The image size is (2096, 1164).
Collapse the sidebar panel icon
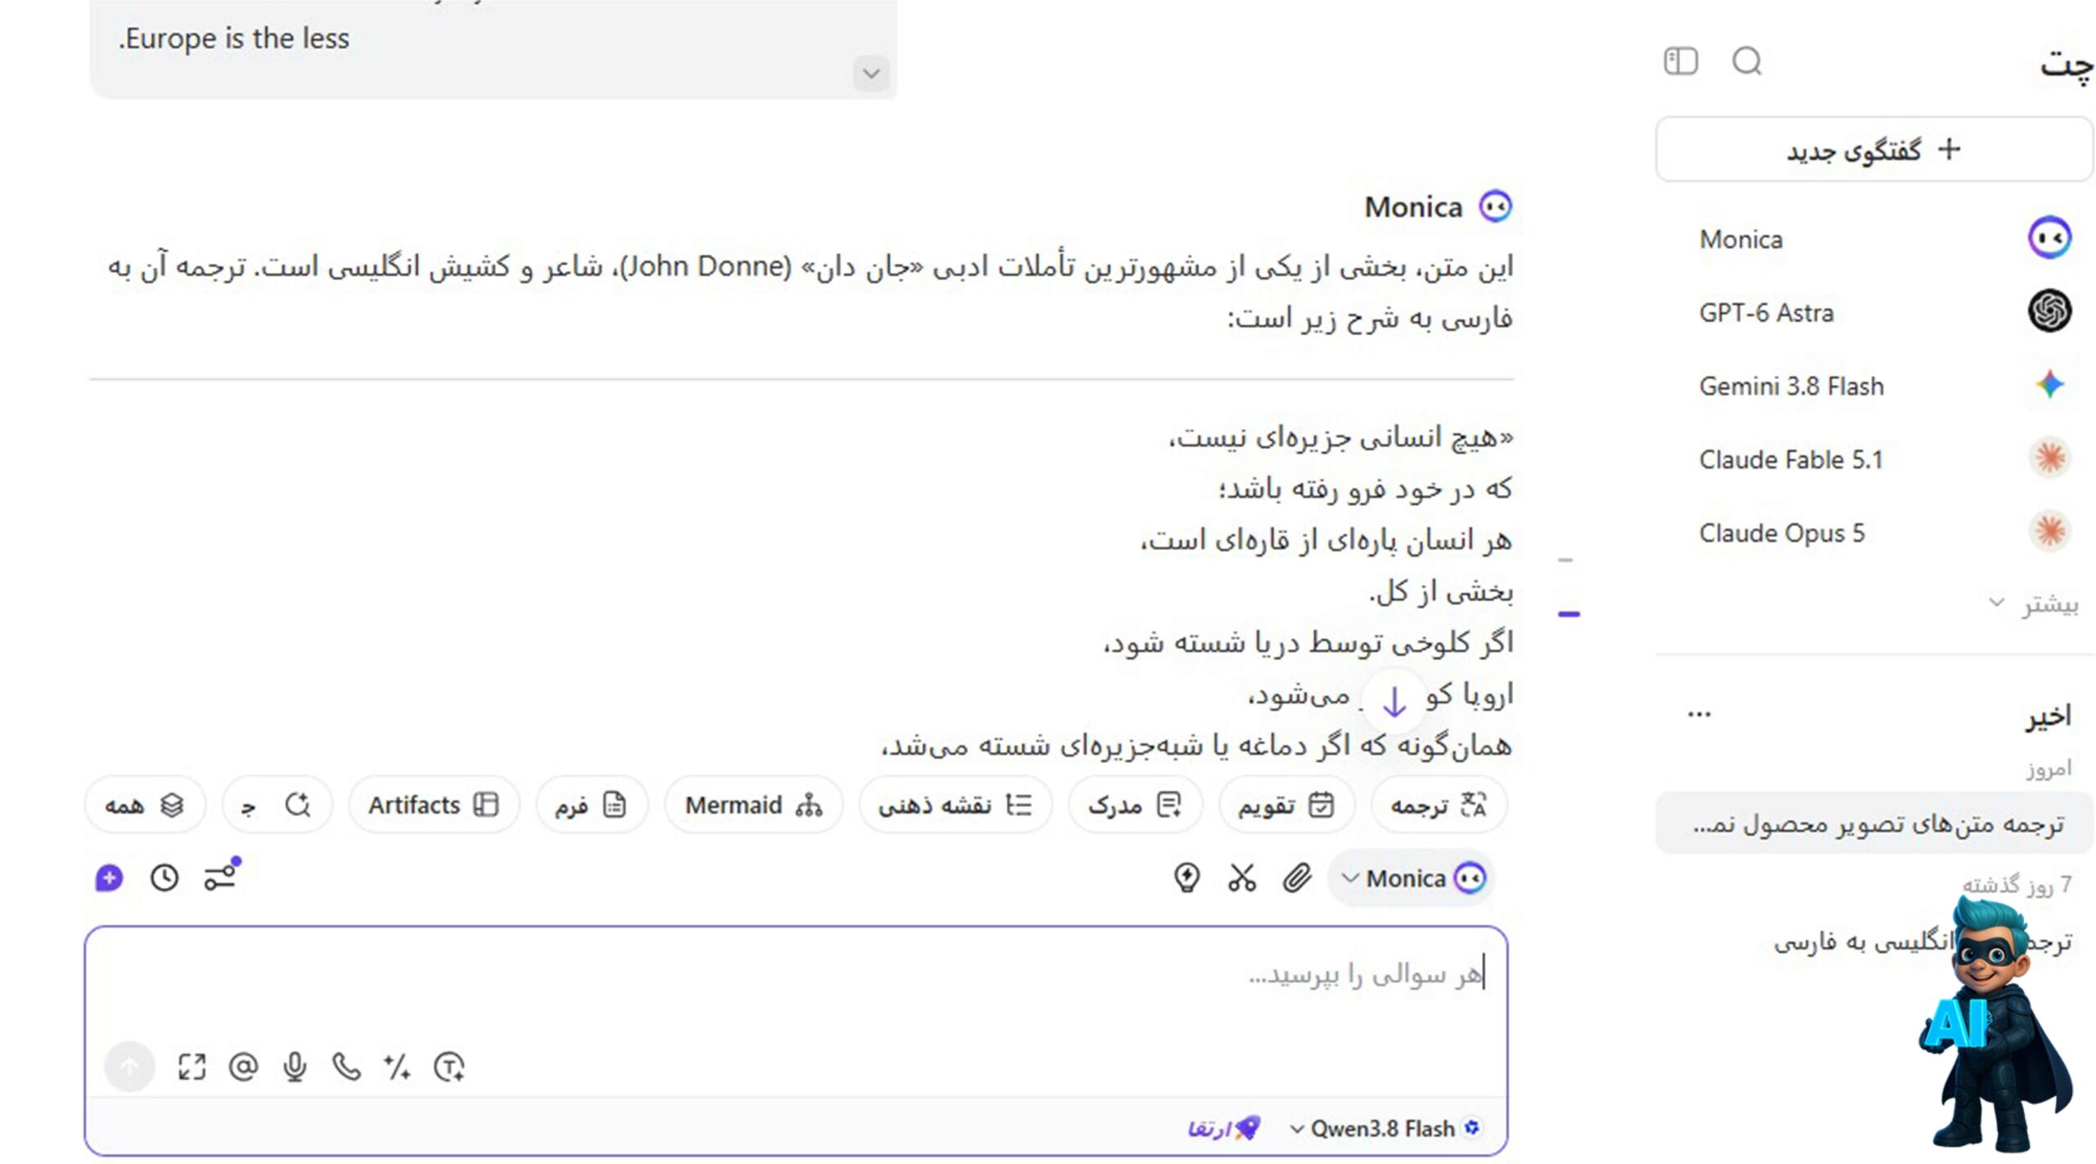click(x=1680, y=61)
